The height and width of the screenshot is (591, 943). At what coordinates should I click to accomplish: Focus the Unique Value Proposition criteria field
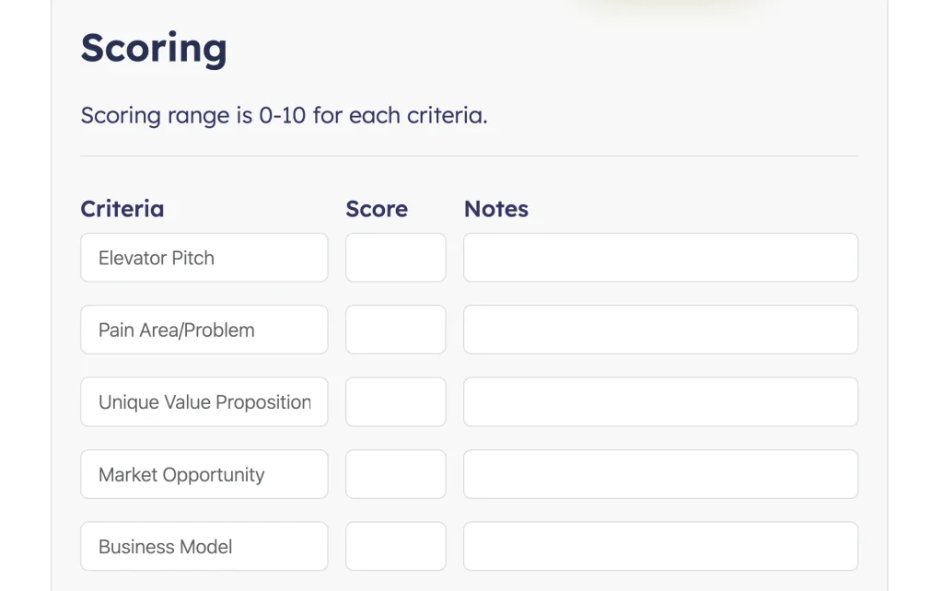204,402
